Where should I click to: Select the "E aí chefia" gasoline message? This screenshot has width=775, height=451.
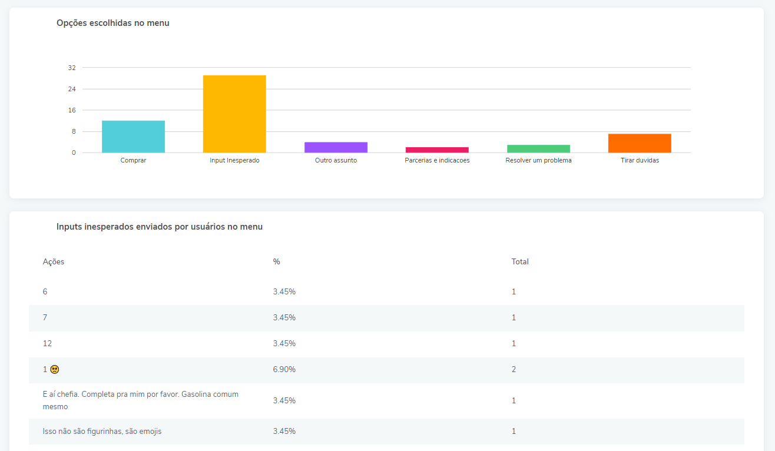coord(141,400)
